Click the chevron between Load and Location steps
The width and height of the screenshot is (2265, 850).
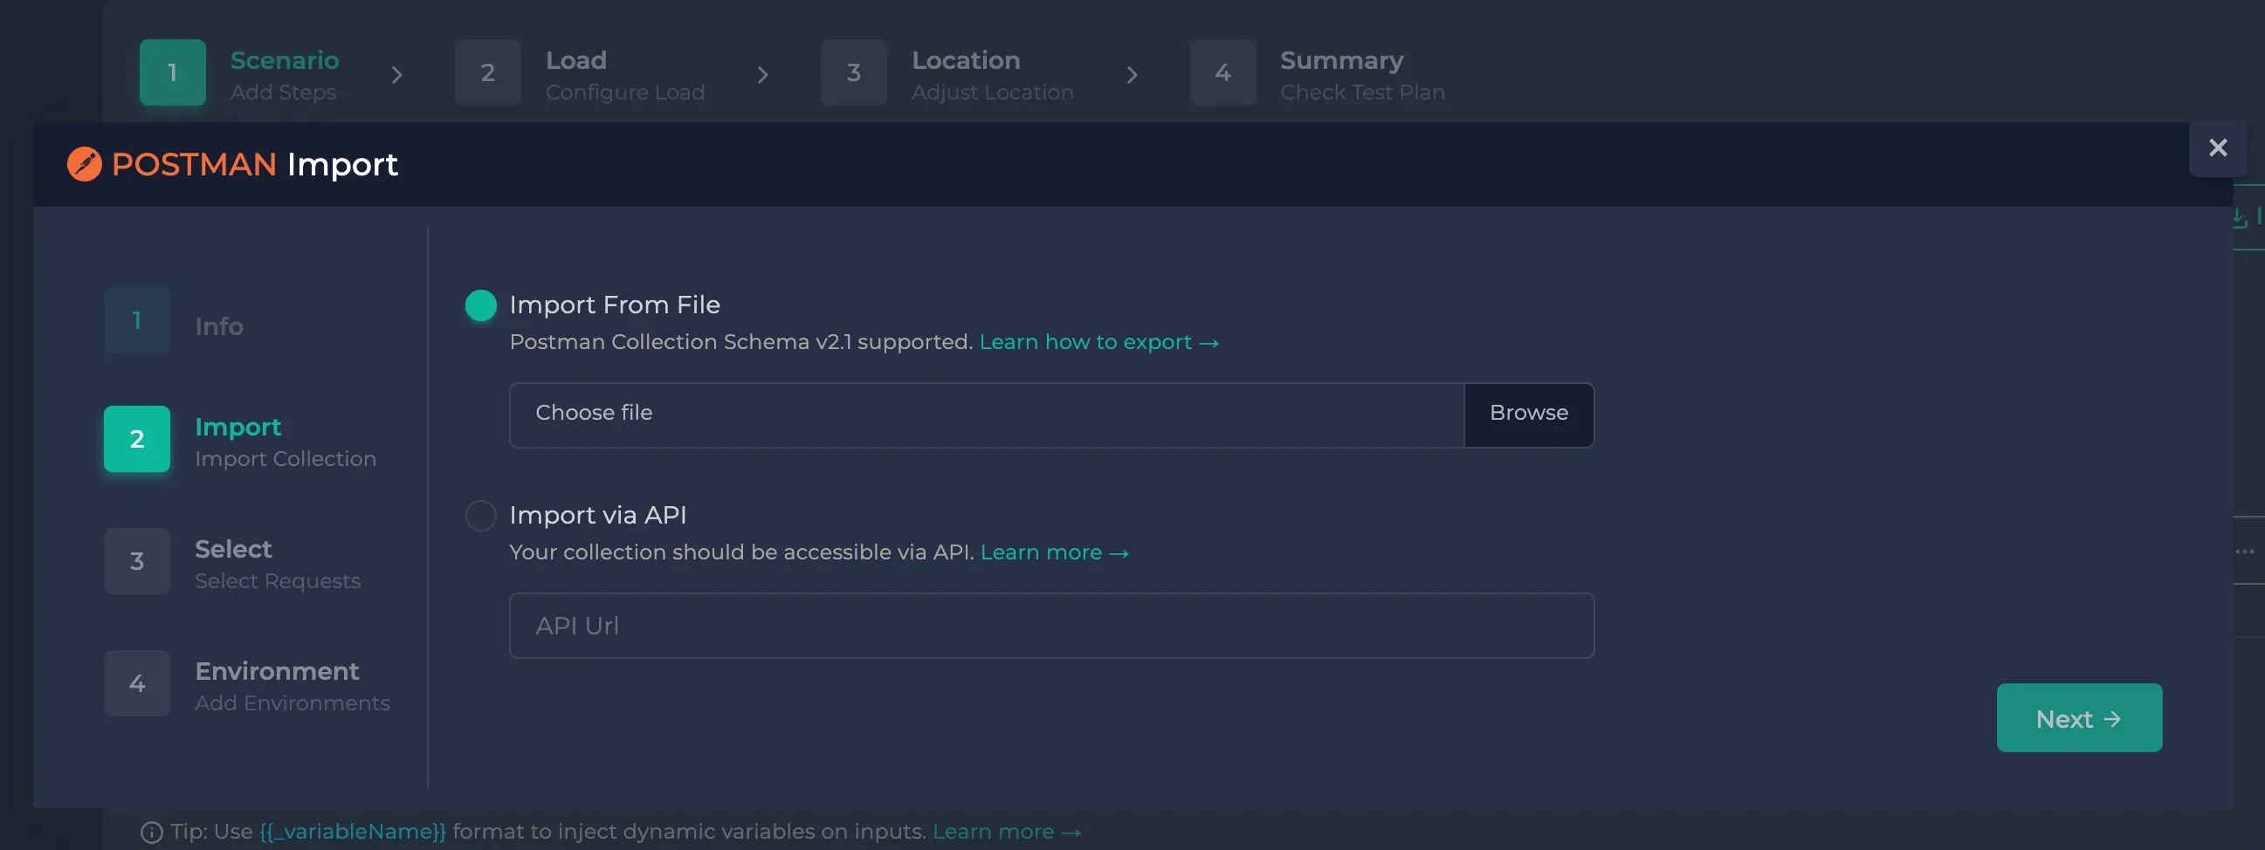[763, 74]
